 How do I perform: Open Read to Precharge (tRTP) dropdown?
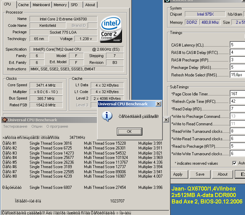point(238,146)
